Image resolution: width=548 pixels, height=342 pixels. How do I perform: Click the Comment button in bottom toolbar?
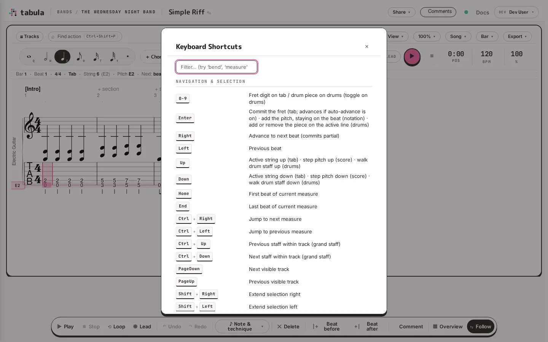pyautogui.click(x=411, y=327)
